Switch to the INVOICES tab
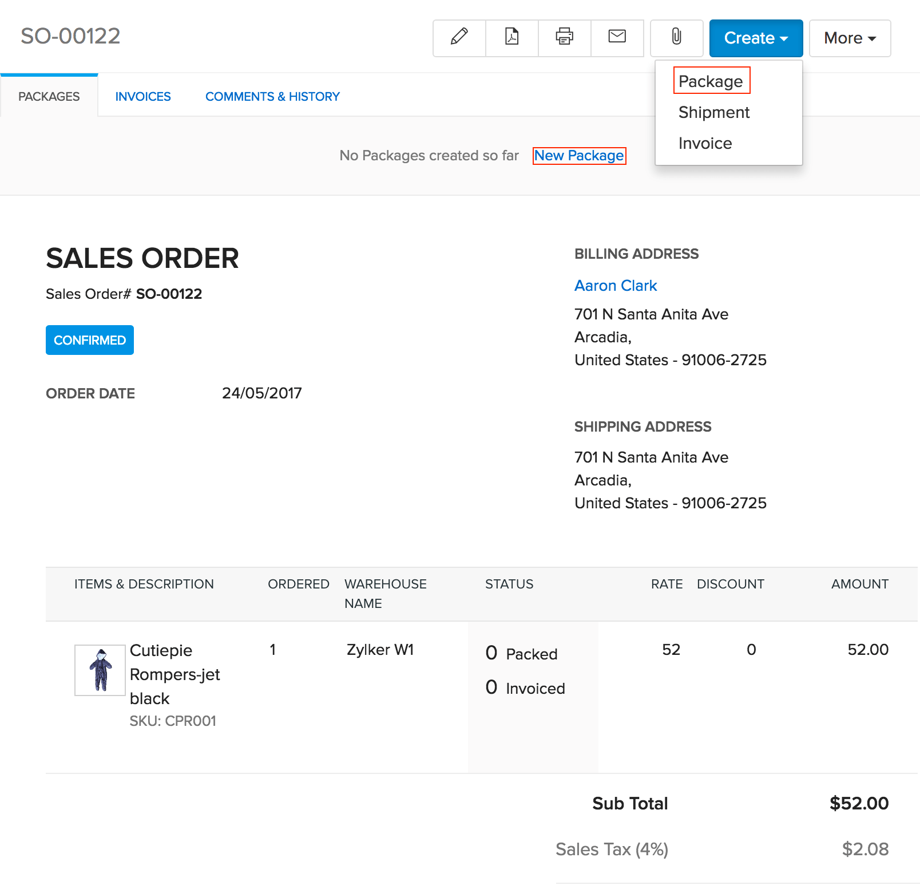The height and width of the screenshot is (885, 920). tap(143, 96)
